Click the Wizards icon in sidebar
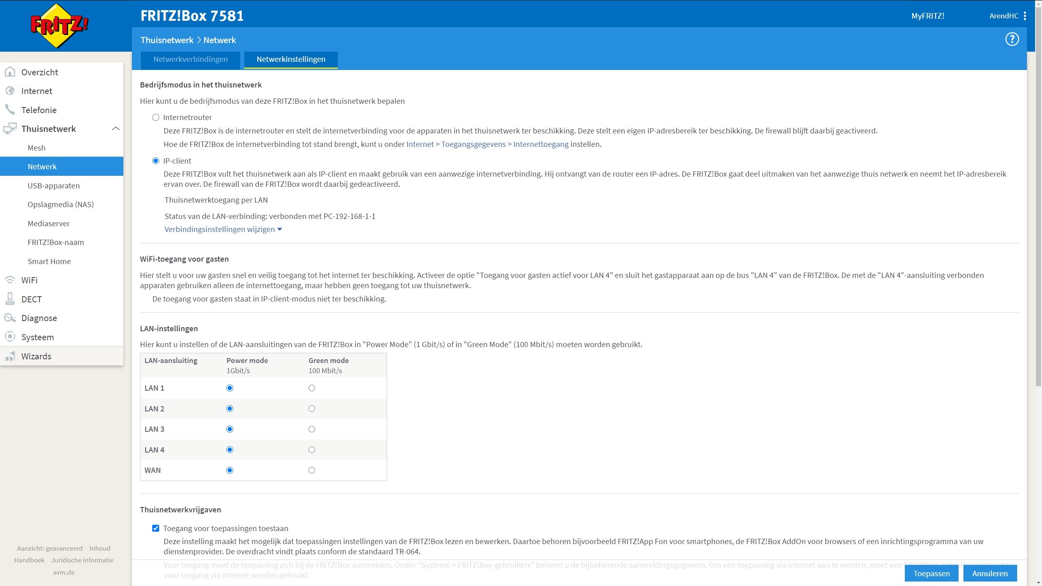The height and width of the screenshot is (586, 1042). [10, 356]
